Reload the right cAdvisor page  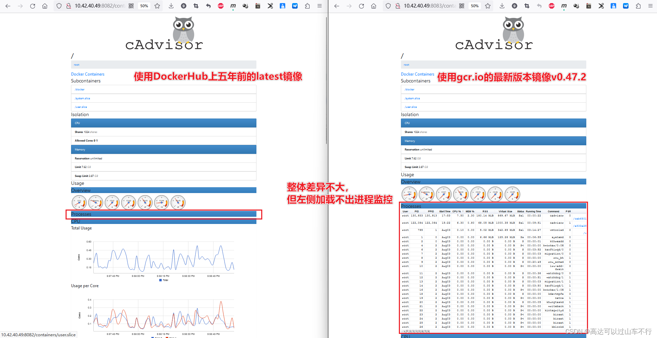(361, 6)
